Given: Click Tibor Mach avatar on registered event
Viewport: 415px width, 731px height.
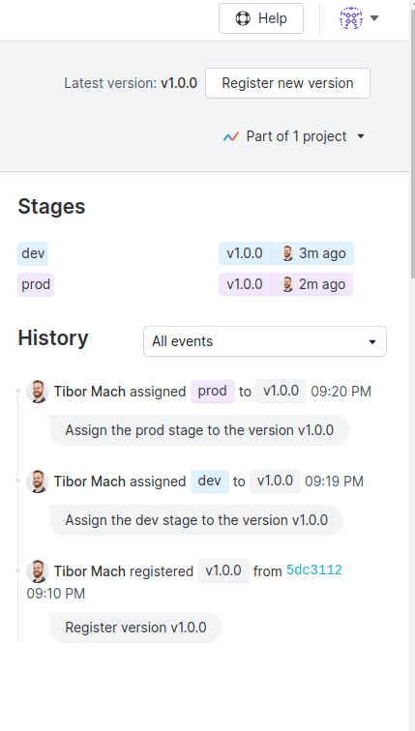Looking at the screenshot, I should (x=38, y=571).
